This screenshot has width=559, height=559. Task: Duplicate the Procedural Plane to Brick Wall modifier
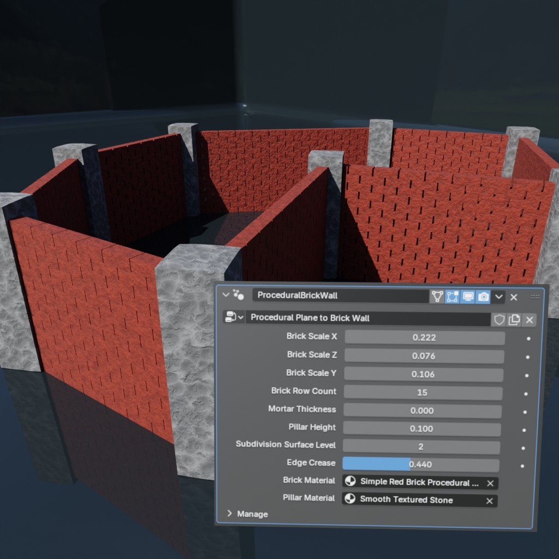click(513, 319)
